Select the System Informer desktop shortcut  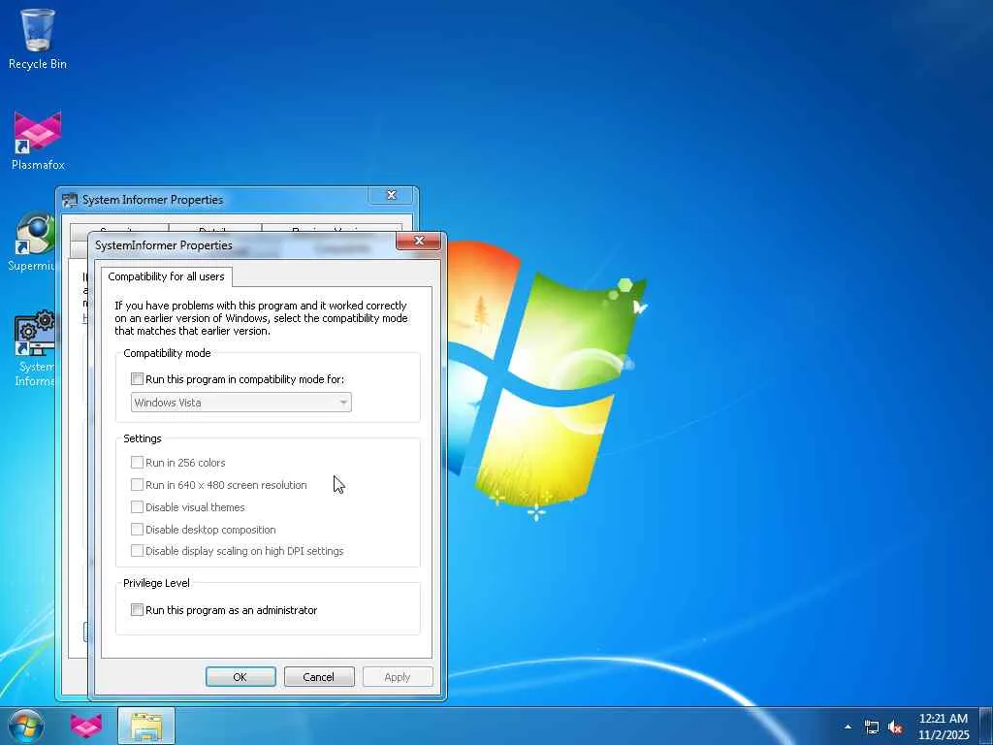pyautogui.click(x=34, y=348)
